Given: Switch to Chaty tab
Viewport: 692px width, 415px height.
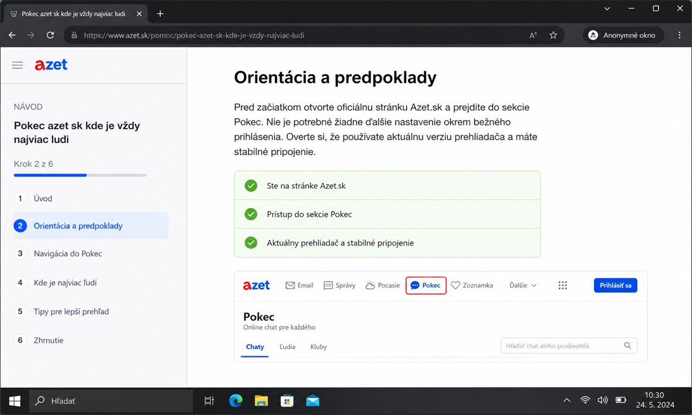Looking at the screenshot, I should tap(255, 347).
